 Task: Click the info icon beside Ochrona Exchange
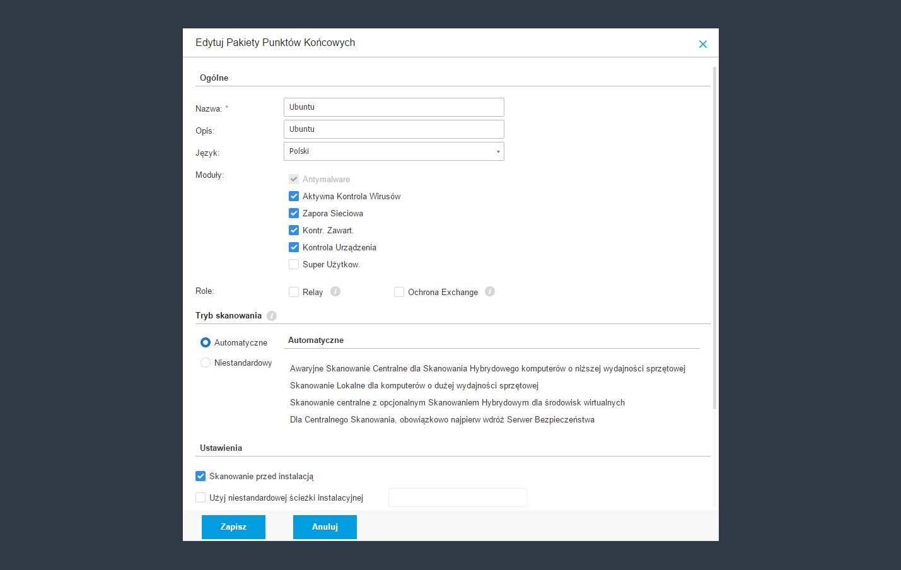click(490, 291)
